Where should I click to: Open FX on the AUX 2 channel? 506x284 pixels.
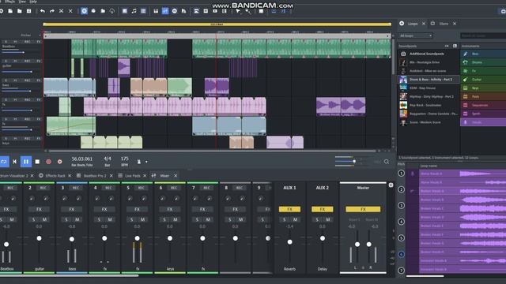click(x=322, y=209)
